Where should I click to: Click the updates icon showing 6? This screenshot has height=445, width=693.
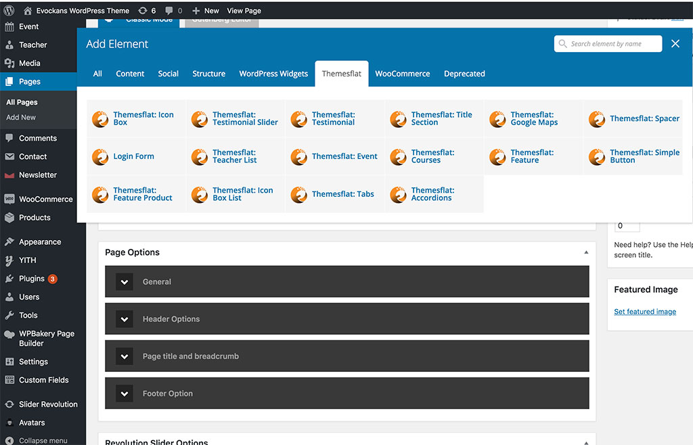click(x=143, y=11)
